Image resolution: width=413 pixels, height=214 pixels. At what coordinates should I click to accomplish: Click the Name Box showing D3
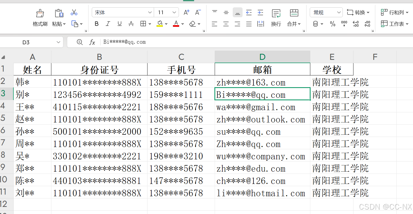click(x=26, y=42)
